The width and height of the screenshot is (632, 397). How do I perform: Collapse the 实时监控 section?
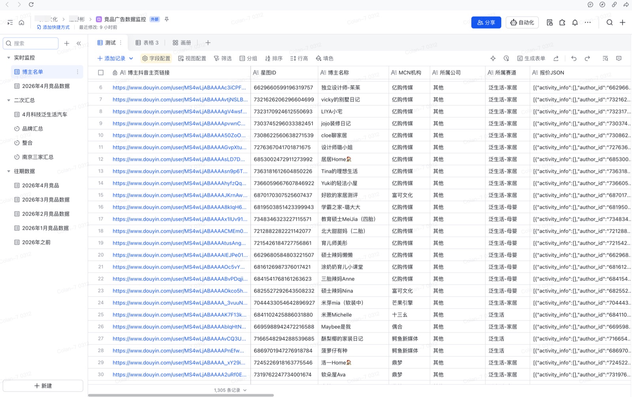click(9, 58)
